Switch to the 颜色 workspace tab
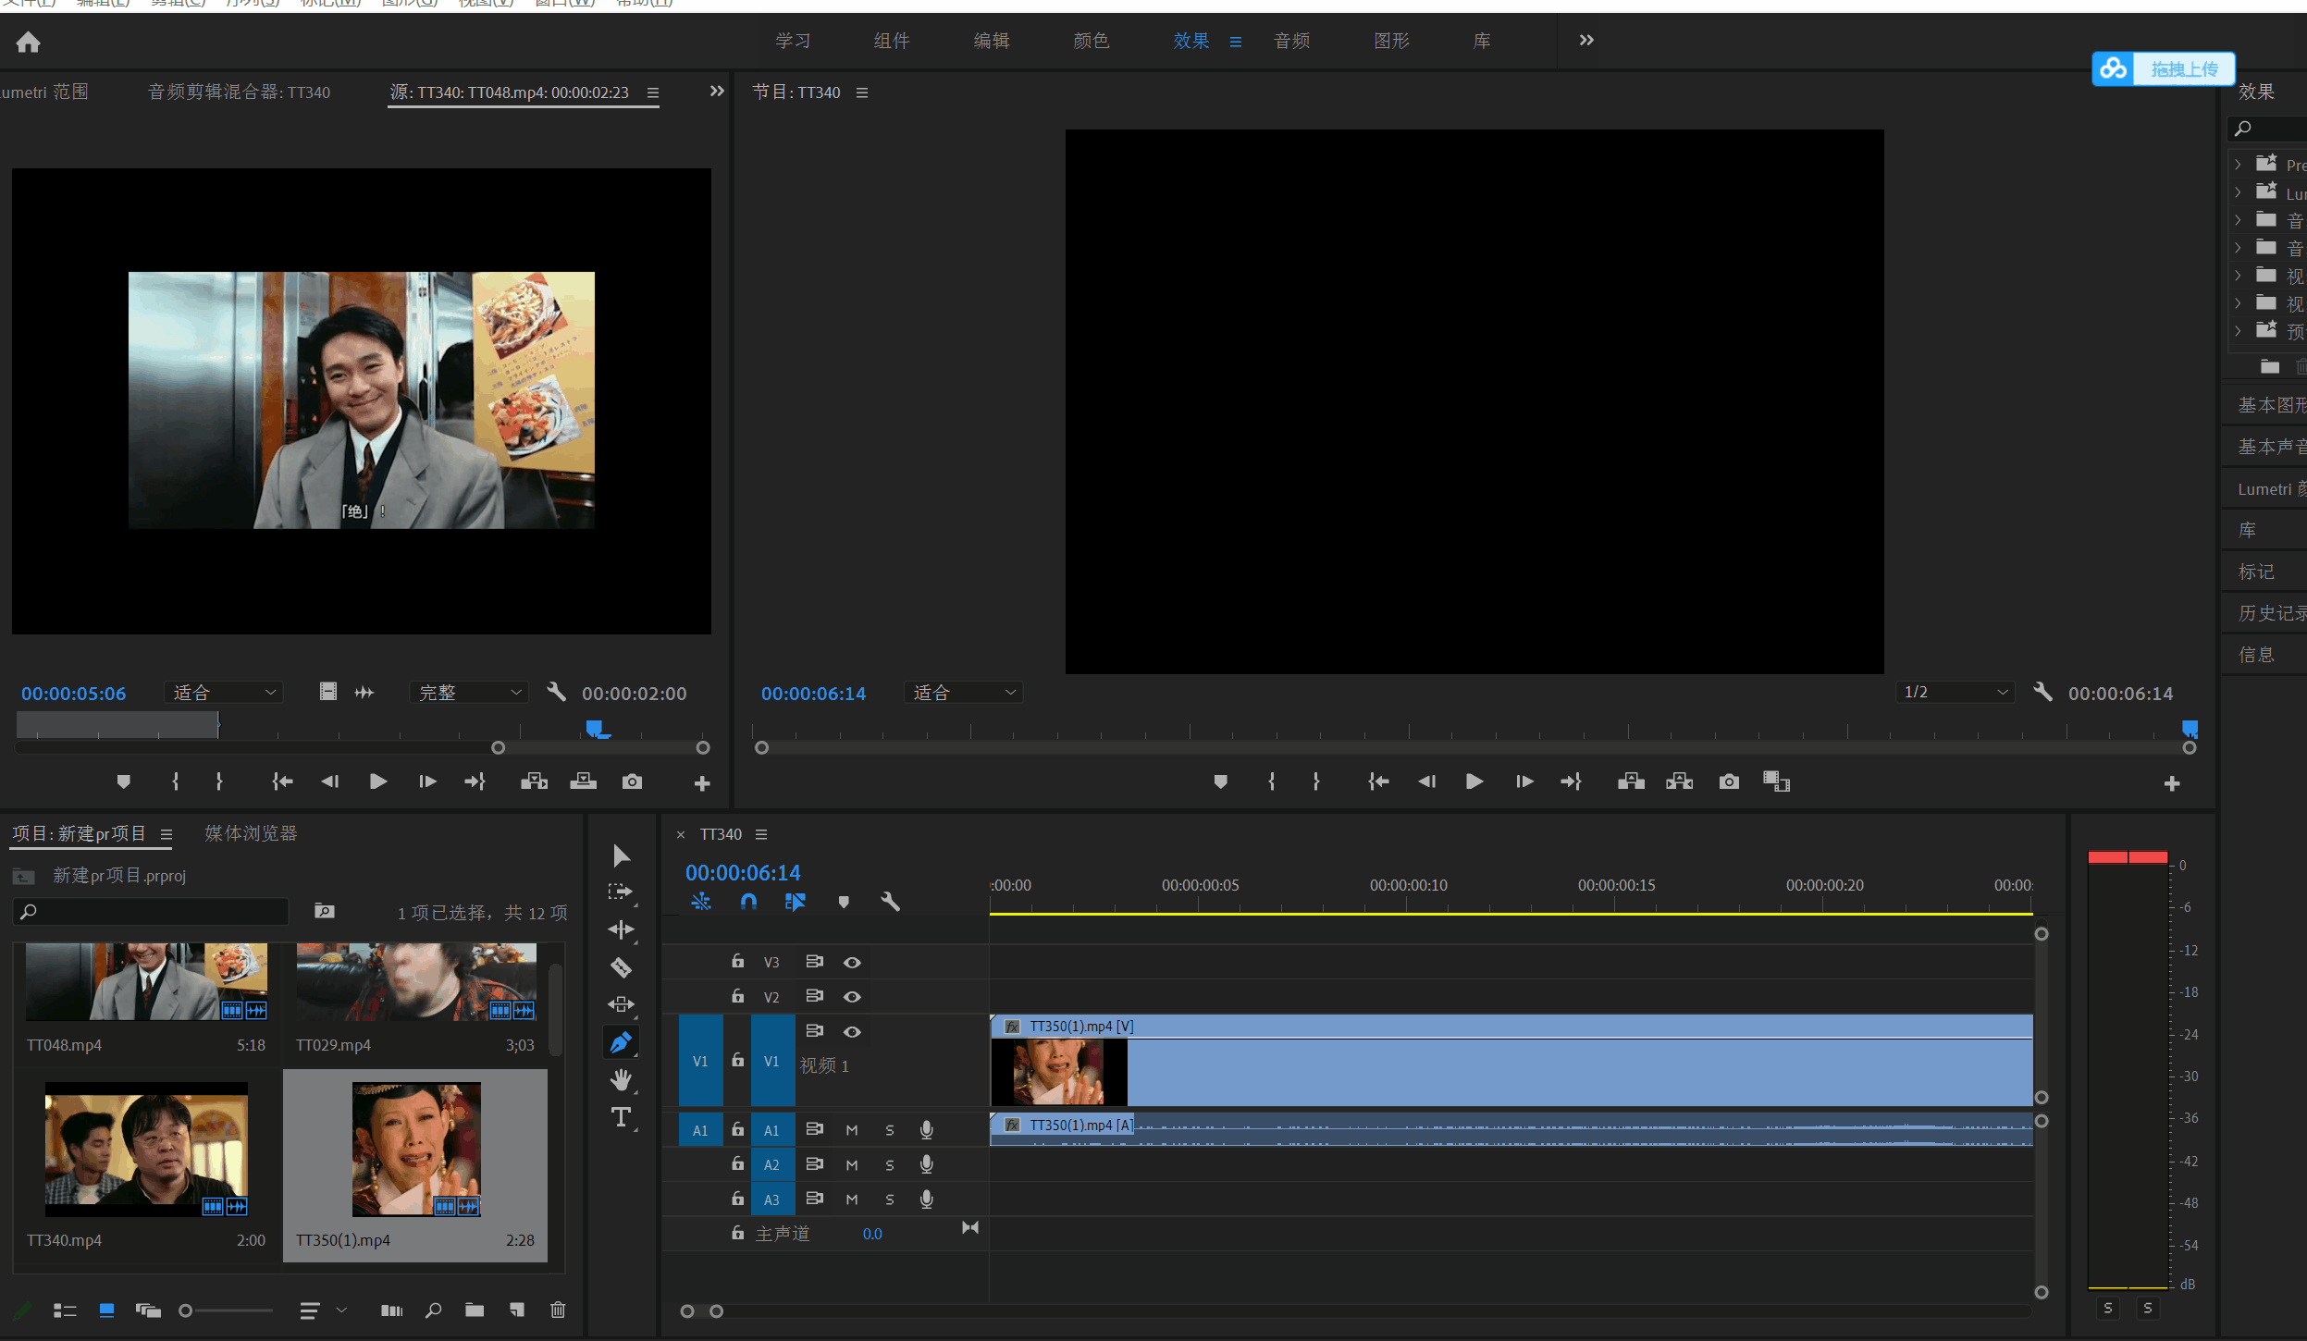Screen dimensions: 2307x1341 coord(1091,41)
